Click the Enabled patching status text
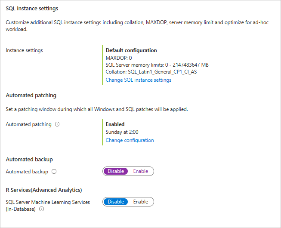 (115, 124)
